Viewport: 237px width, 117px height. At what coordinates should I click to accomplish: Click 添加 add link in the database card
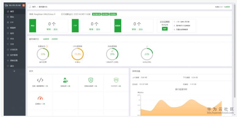pos(141,29)
